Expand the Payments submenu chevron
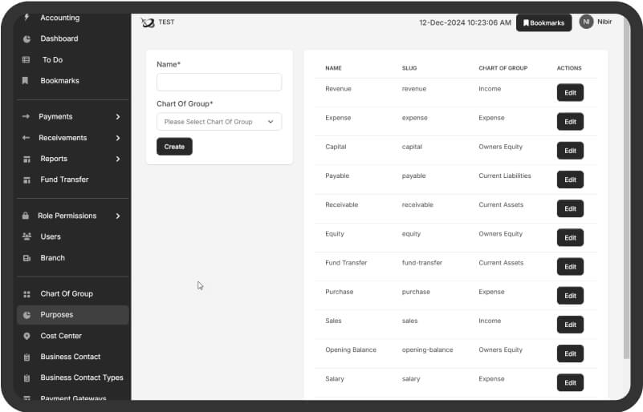This screenshot has height=412, width=643. 118,117
